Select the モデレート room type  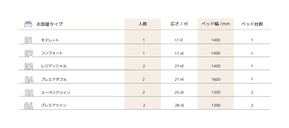(x=50, y=40)
